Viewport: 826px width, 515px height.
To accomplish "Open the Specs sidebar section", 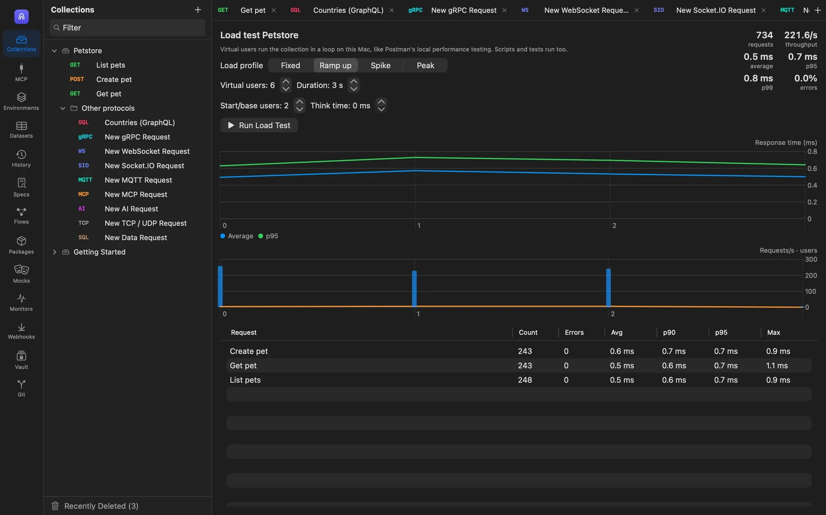I will coord(21,188).
